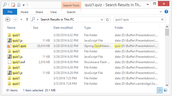Click the scrollbar down arrow

[167, 85]
